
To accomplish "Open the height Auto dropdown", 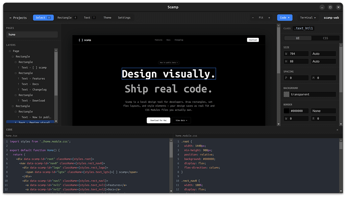I will click(x=324, y=61).
